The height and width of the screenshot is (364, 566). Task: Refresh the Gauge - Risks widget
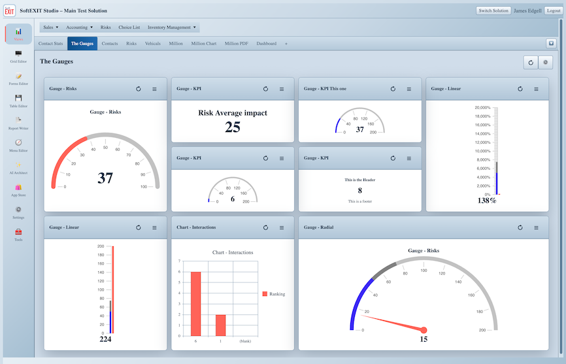click(139, 89)
